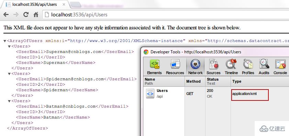Reload the page with refresh icon
Screen dimensions: 289x136
(x=26, y=14)
